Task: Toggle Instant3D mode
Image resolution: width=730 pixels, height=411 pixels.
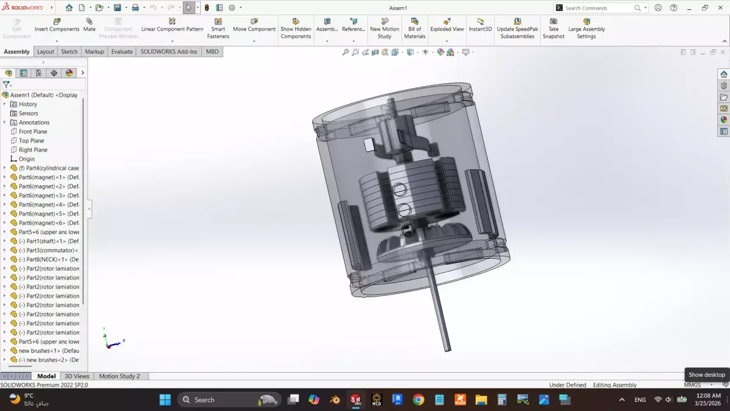Action: (x=480, y=26)
